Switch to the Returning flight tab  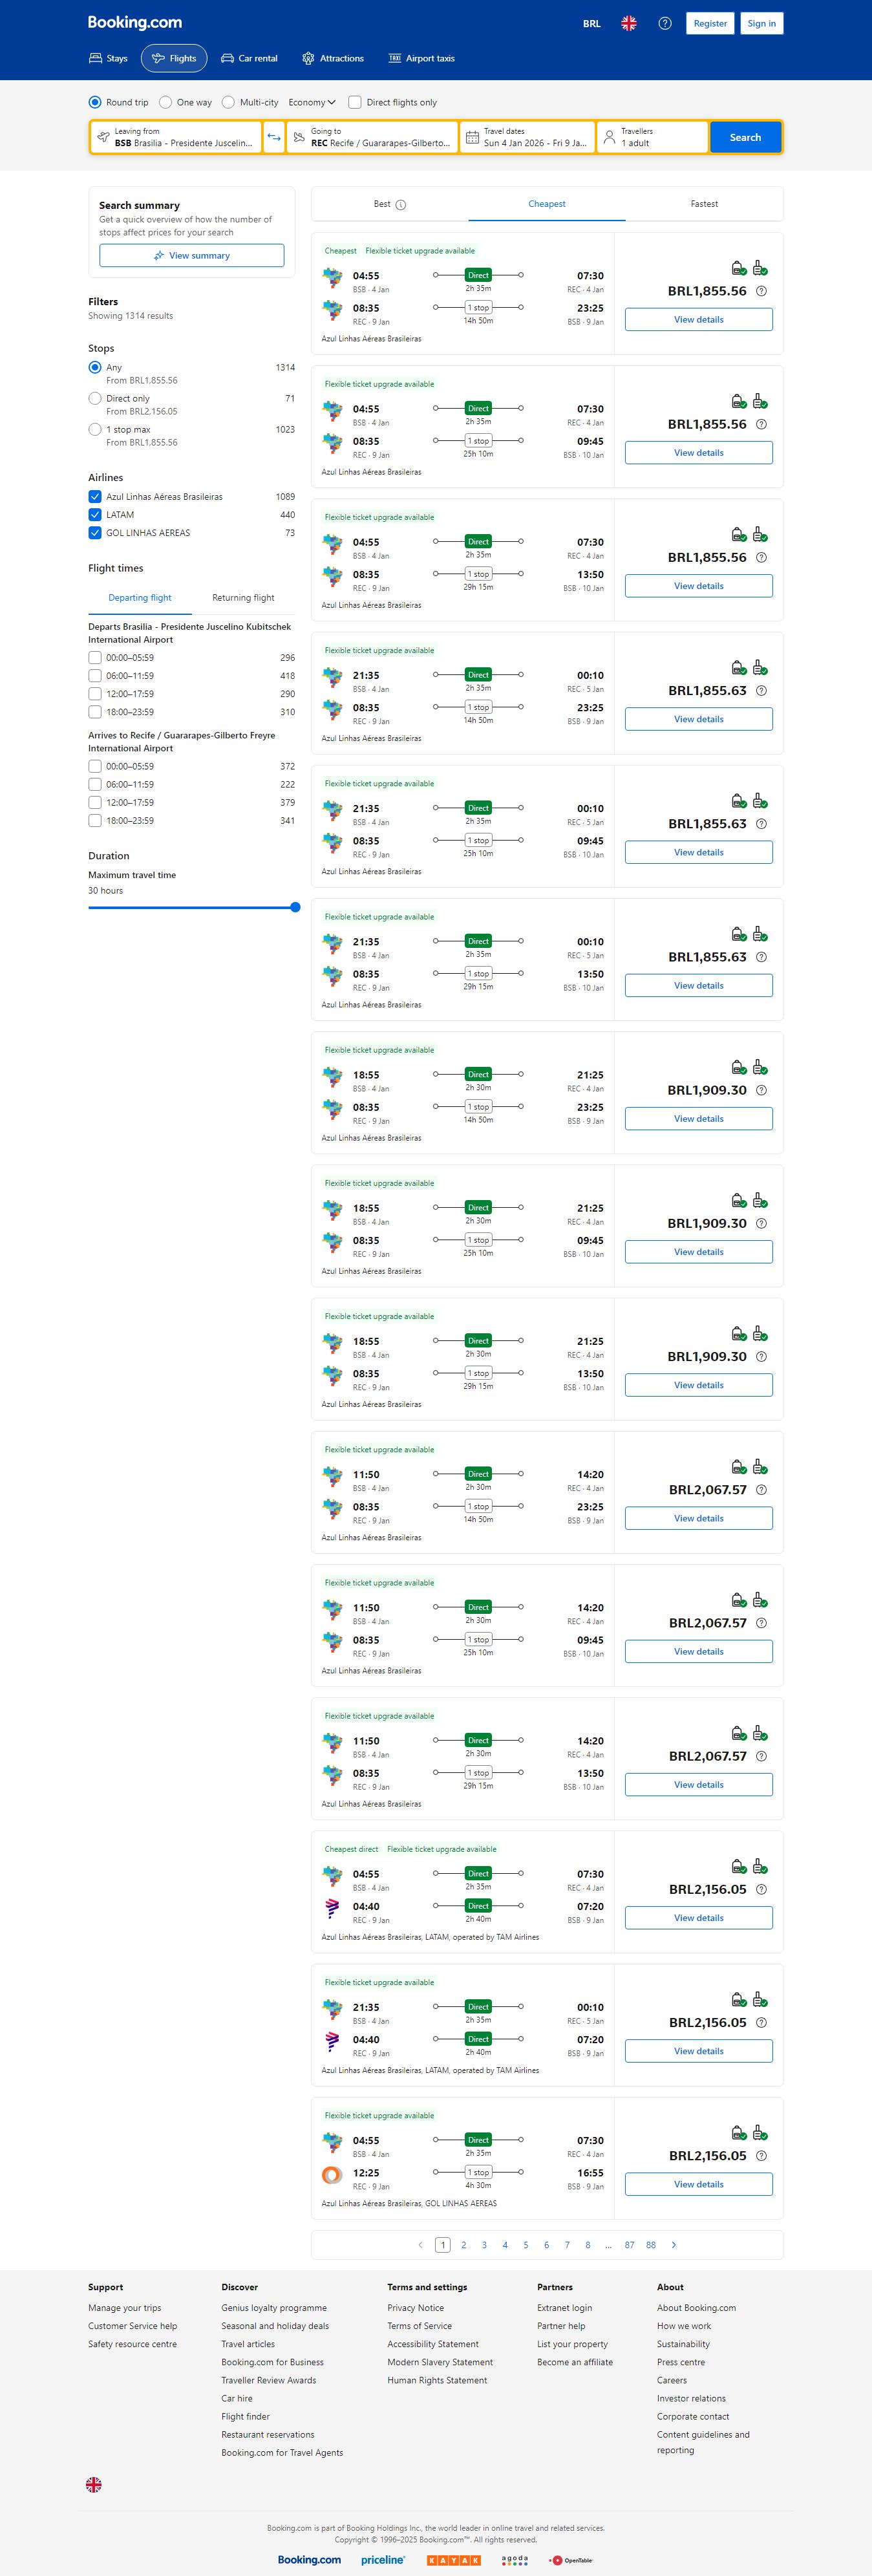243,598
